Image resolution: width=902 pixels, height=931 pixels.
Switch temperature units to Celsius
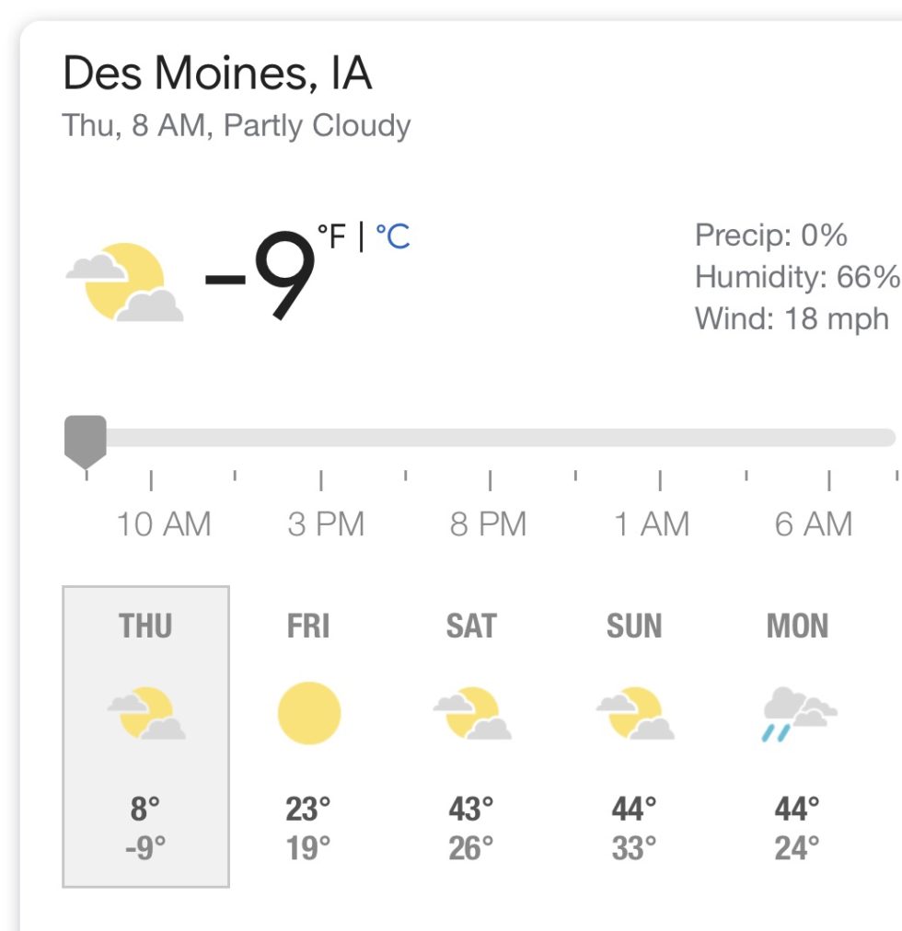[393, 237]
